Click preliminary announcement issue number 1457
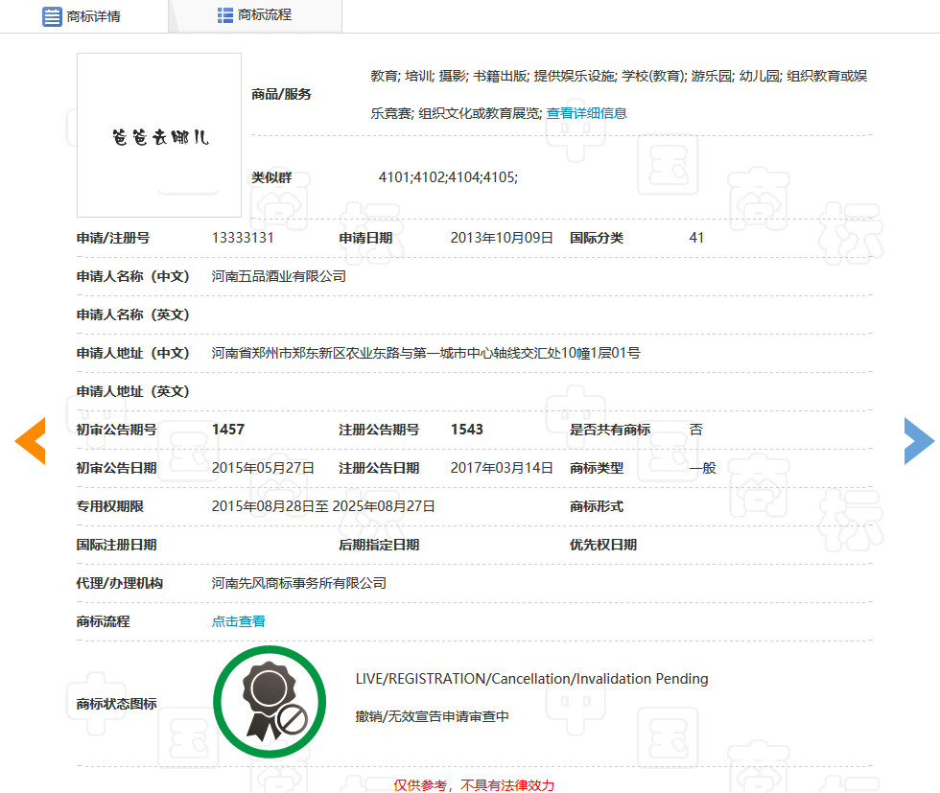This screenshot has height=793, width=940. [228, 430]
